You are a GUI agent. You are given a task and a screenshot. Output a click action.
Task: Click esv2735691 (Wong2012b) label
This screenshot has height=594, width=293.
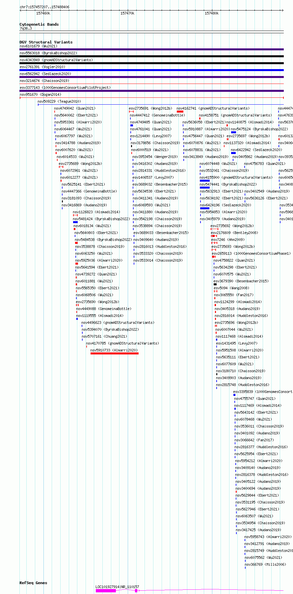[150, 108]
